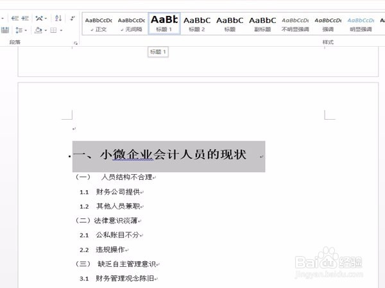Apply borders with the borders icon
Viewport: 385px width, 288px height.
(x=53, y=30)
